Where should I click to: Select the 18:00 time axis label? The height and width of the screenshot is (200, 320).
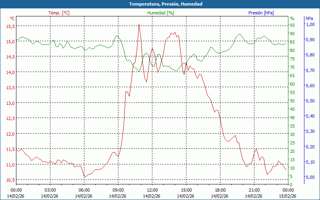pos(220,190)
